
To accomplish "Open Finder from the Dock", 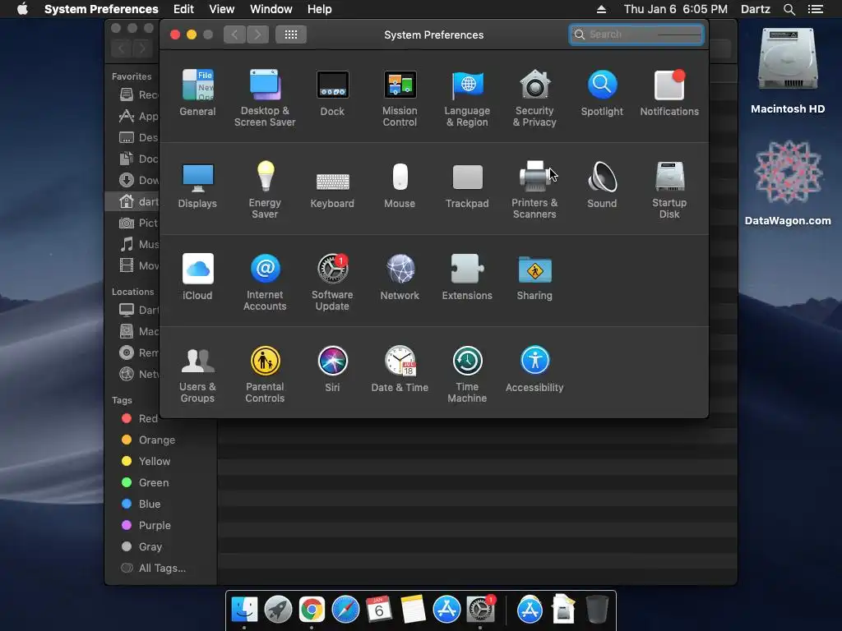I will pyautogui.click(x=244, y=610).
